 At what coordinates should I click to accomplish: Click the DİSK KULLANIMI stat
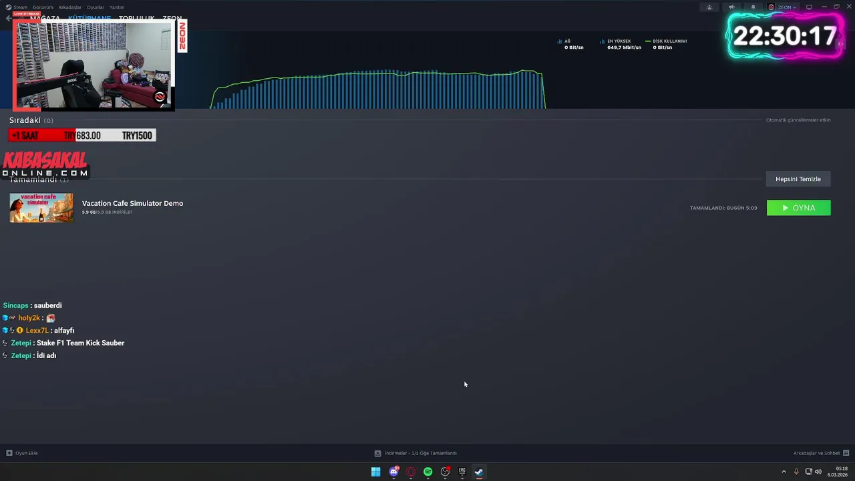pyautogui.click(x=666, y=44)
